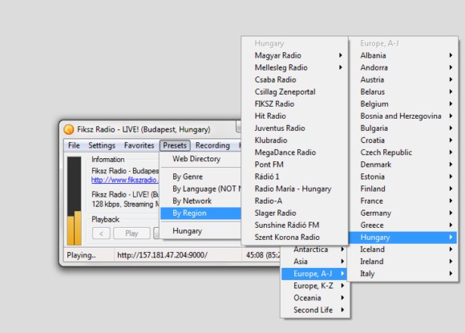Image resolution: width=465 pixels, height=333 pixels.
Task: Click the Play button
Action: 131,234
